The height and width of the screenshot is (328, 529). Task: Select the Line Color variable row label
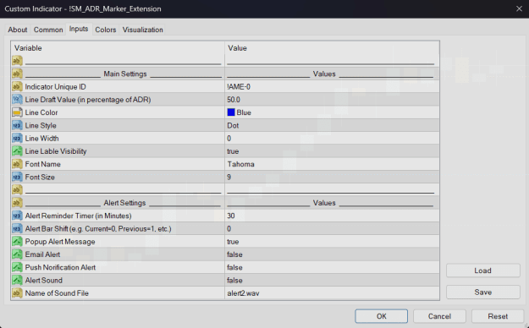pos(41,112)
